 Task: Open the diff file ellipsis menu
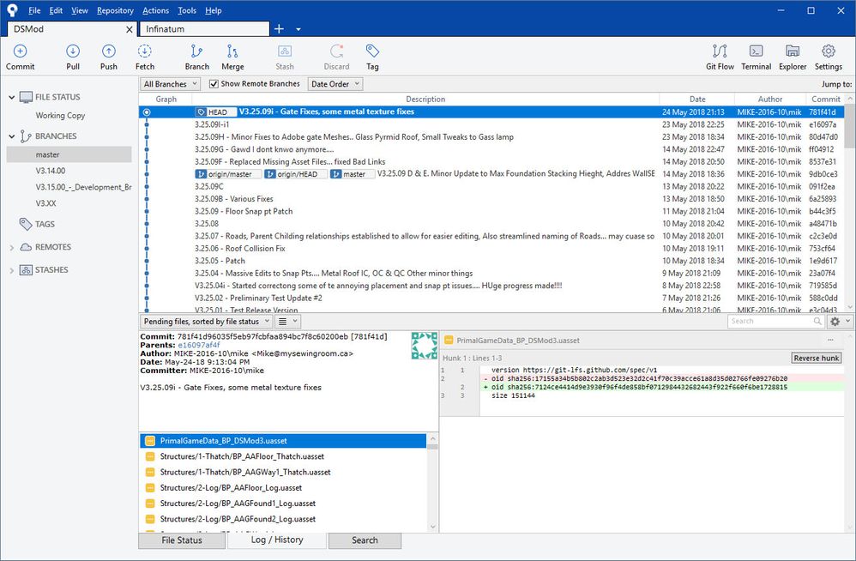(830, 340)
